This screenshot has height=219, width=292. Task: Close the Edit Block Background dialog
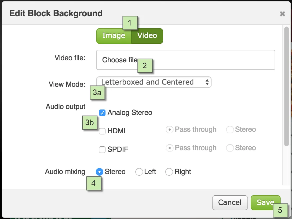coord(282,14)
